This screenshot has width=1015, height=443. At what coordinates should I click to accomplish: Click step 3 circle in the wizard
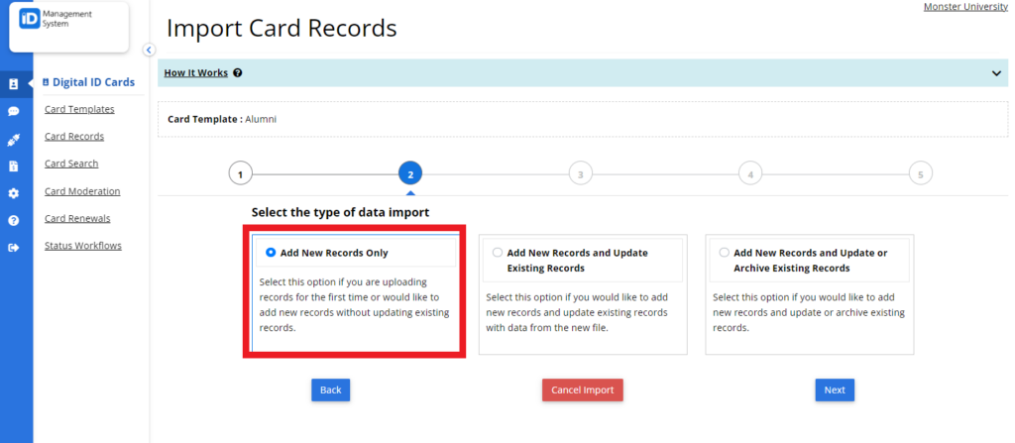[x=581, y=174]
